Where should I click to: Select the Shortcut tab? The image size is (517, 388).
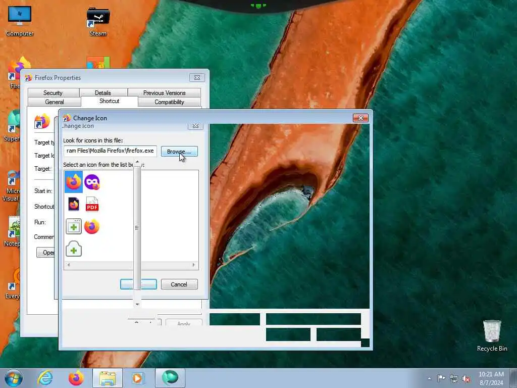tap(110, 101)
